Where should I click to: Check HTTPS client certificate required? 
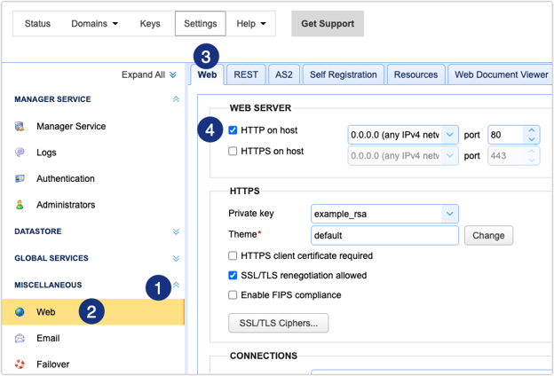tap(233, 256)
